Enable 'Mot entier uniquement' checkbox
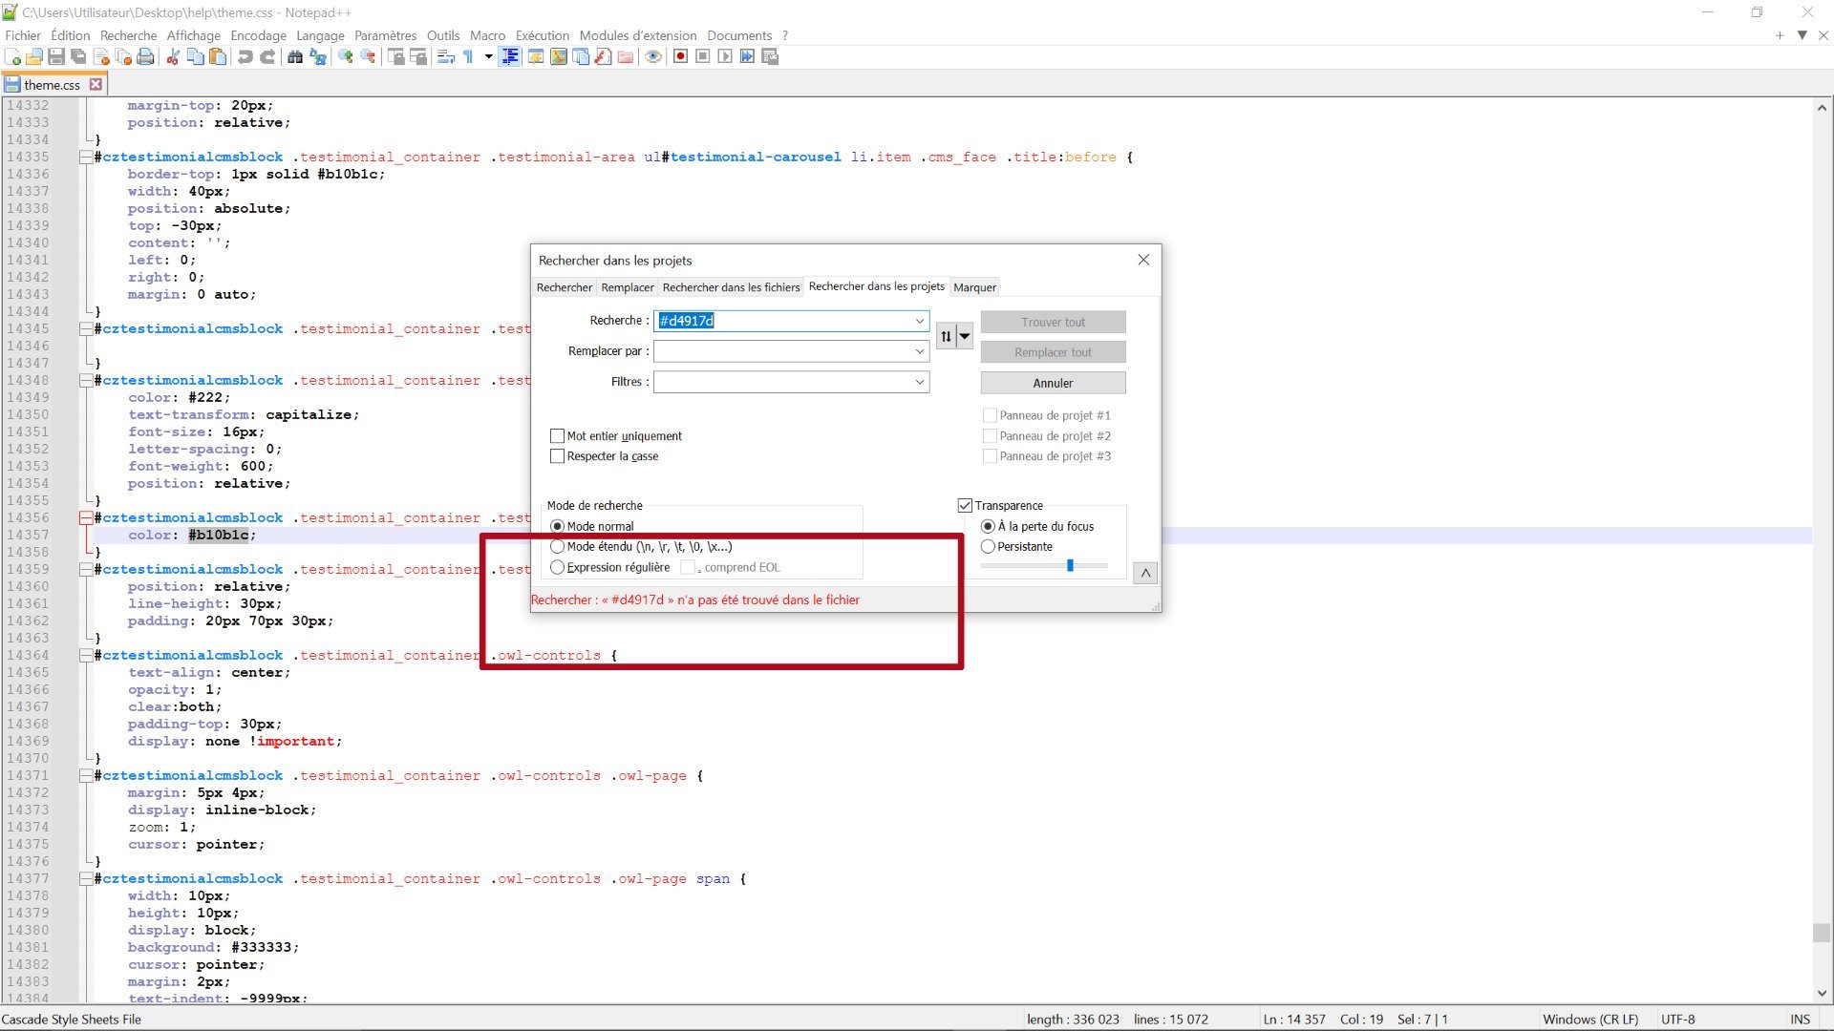 [x=558, y=436]
